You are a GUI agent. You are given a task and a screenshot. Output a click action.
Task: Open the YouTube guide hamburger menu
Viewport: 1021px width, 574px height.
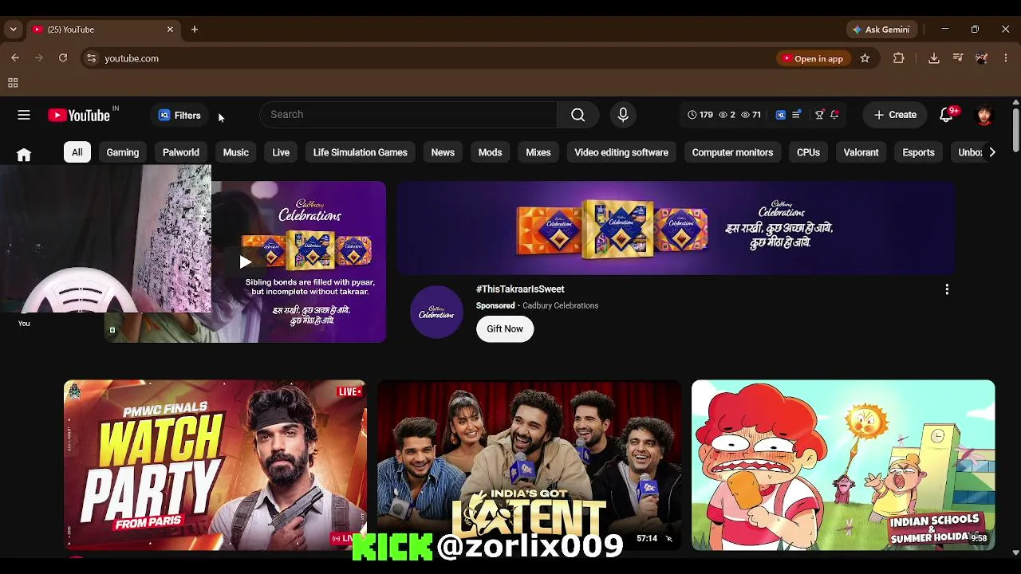pyautogui.click(x=24, y=115)
